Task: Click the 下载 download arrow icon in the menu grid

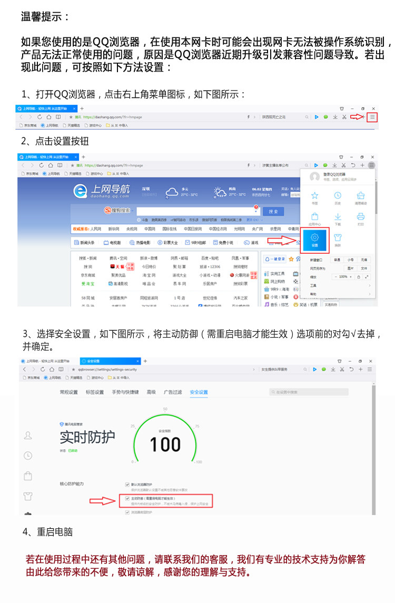Action: [x=338, y=216]
